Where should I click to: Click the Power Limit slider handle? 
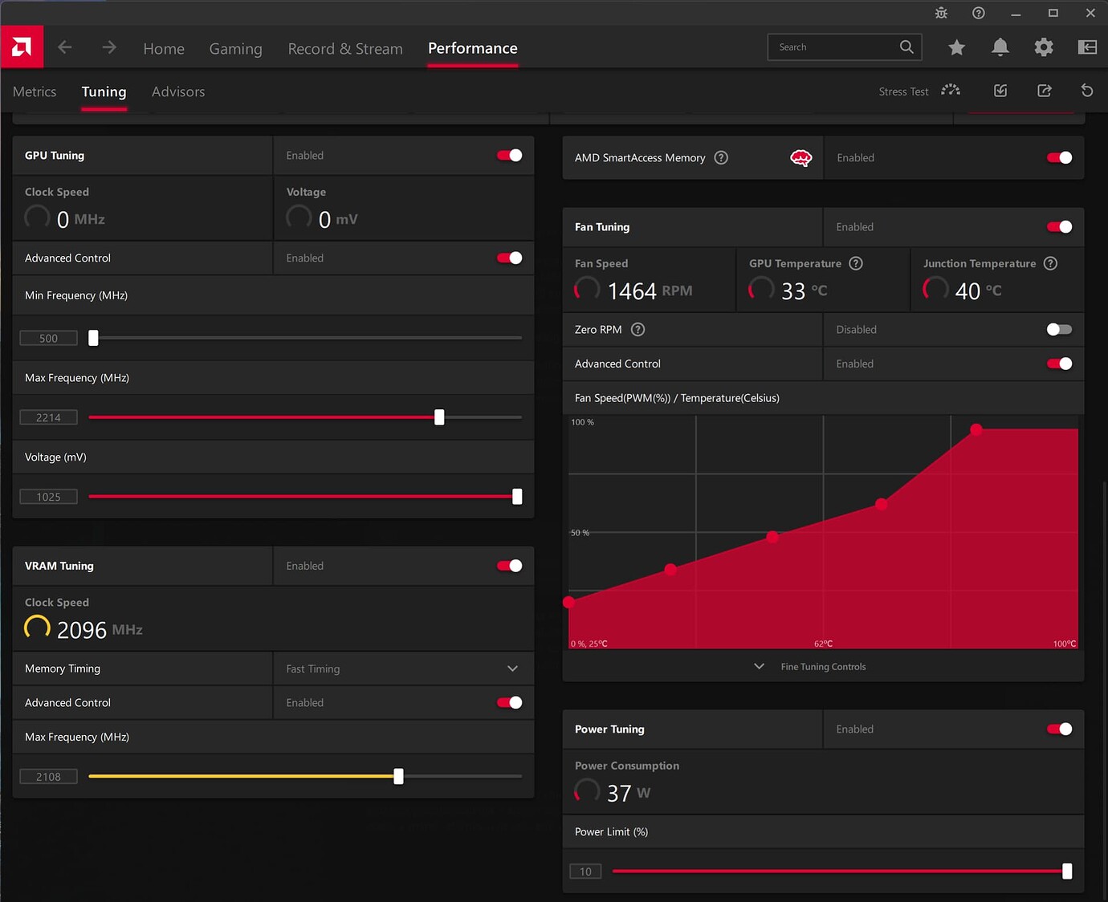[1067, 871]
